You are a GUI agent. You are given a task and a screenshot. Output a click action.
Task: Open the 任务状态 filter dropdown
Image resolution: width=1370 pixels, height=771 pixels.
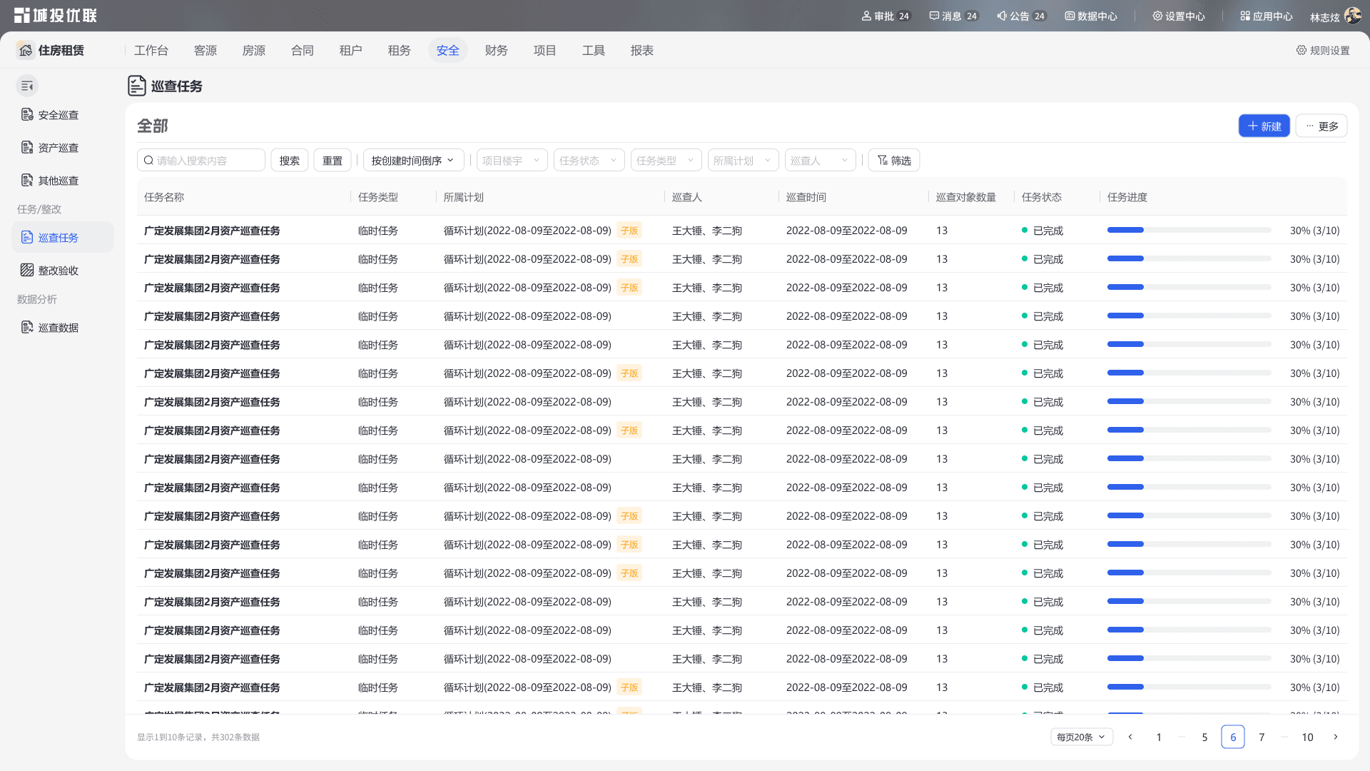coord(589,161)
